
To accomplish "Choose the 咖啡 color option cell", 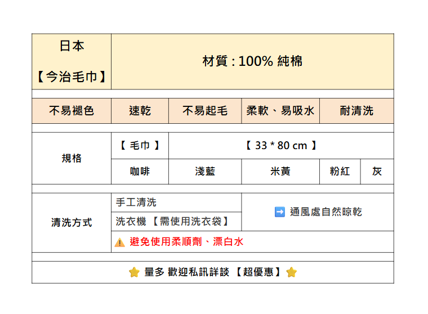I will point(140,171).
